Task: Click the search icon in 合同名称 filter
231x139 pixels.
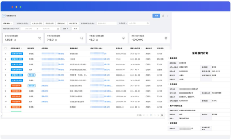Action: (148, 23)
